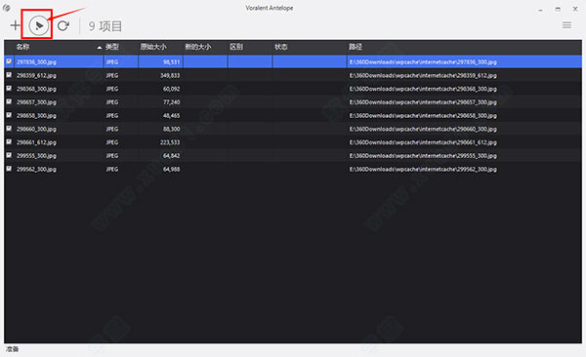Select the file name 297836_300.jpg

[x=36, y=62]
